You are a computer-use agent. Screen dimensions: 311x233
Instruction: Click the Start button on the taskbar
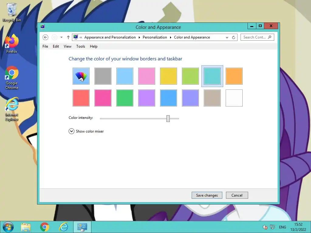tap(8, 227)
